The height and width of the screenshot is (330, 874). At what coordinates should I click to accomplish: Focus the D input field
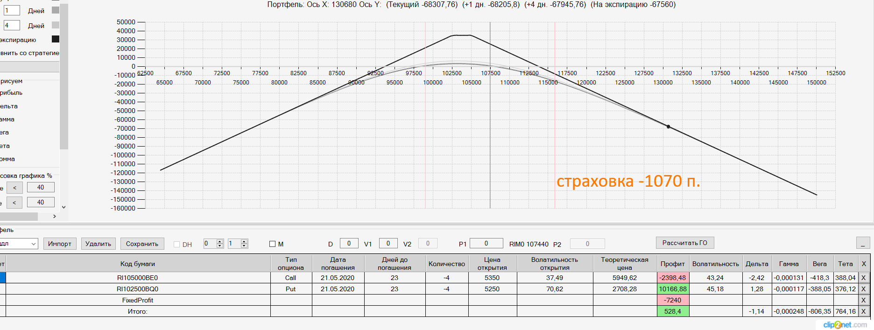coord(349,243)
